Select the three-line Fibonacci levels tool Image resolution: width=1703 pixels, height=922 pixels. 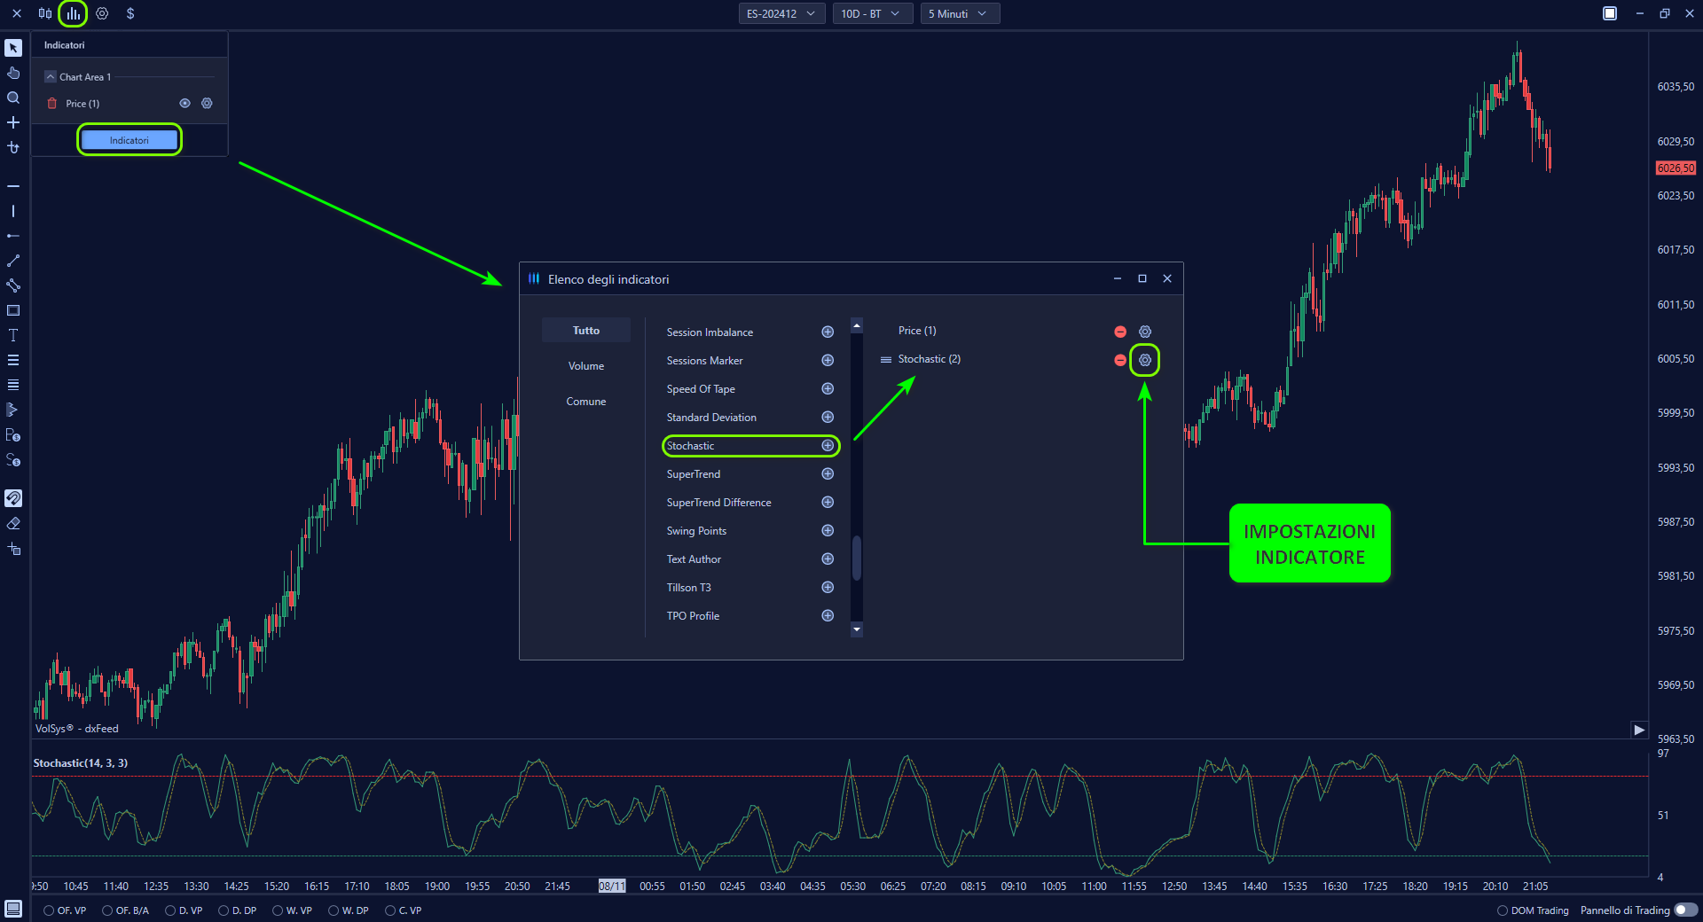click(13, 360)
